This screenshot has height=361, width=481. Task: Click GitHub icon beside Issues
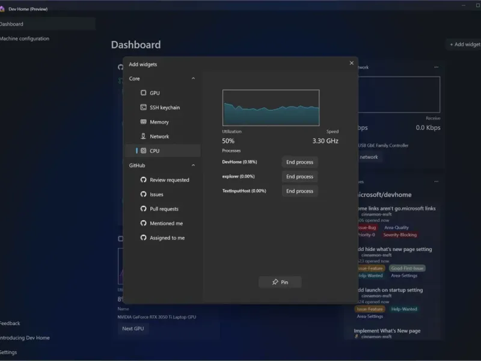click(x=143, y=194)
